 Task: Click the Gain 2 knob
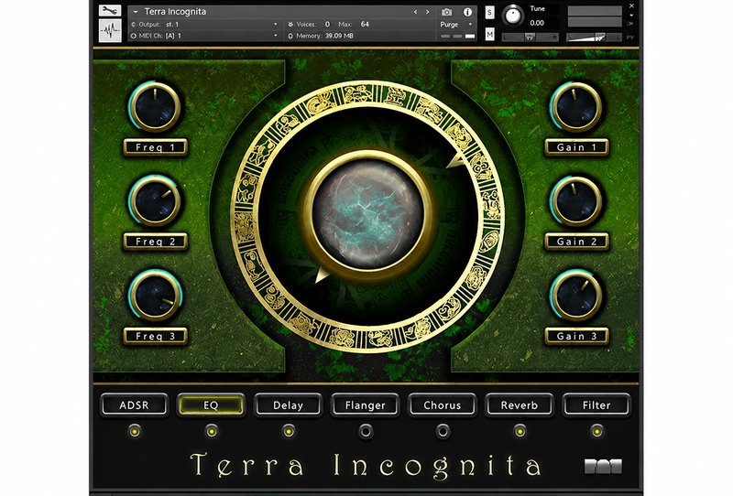[x=576, y=201]
